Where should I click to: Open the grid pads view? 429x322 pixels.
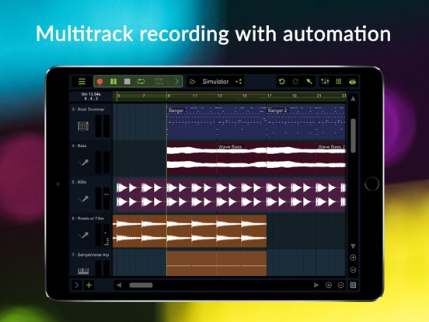[x=338, y=82]
